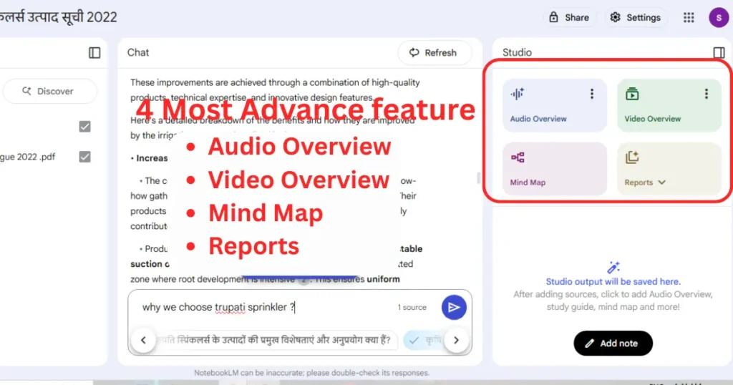Click the Mind Map tree icon
This screenshot has width=733, height=385.
pyautogui.click(x=518, y=157)
